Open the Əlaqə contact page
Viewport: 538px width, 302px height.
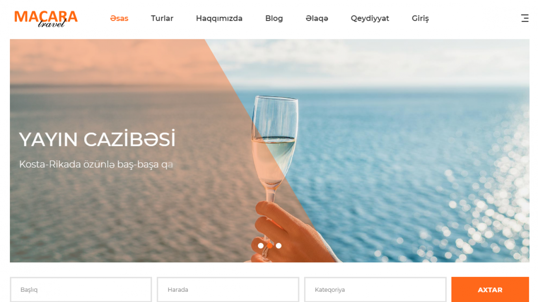click(317, 18)
